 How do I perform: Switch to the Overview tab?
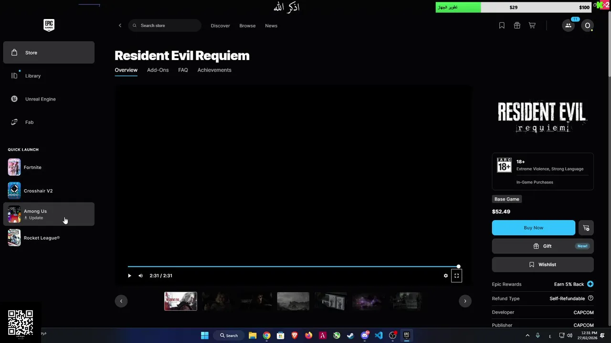coord(126,70)
